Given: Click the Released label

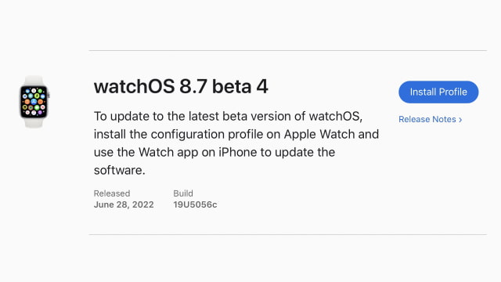Looking at the screenshot, I should tap(112, 193).
